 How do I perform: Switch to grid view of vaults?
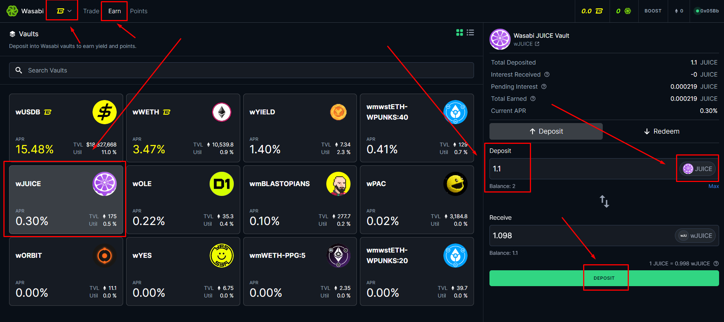[460, 32]
